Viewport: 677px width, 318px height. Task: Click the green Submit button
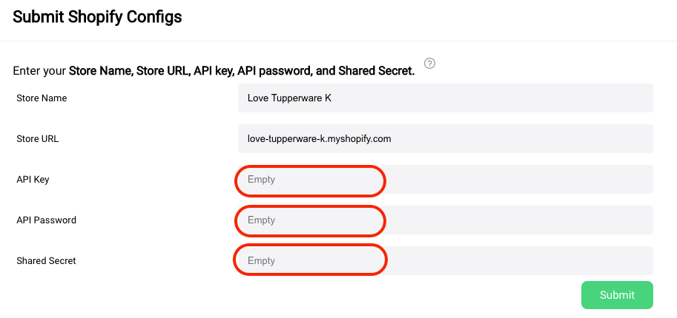tap(617, 295)
